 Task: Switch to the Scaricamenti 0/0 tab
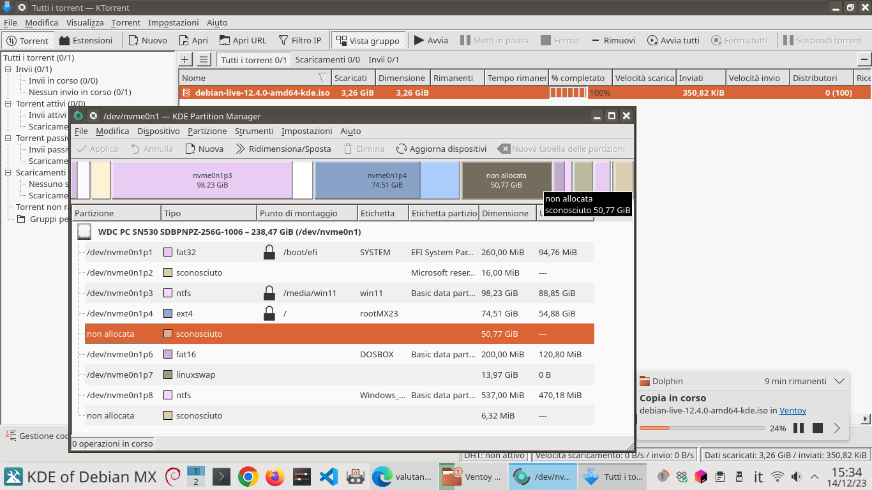327,59
